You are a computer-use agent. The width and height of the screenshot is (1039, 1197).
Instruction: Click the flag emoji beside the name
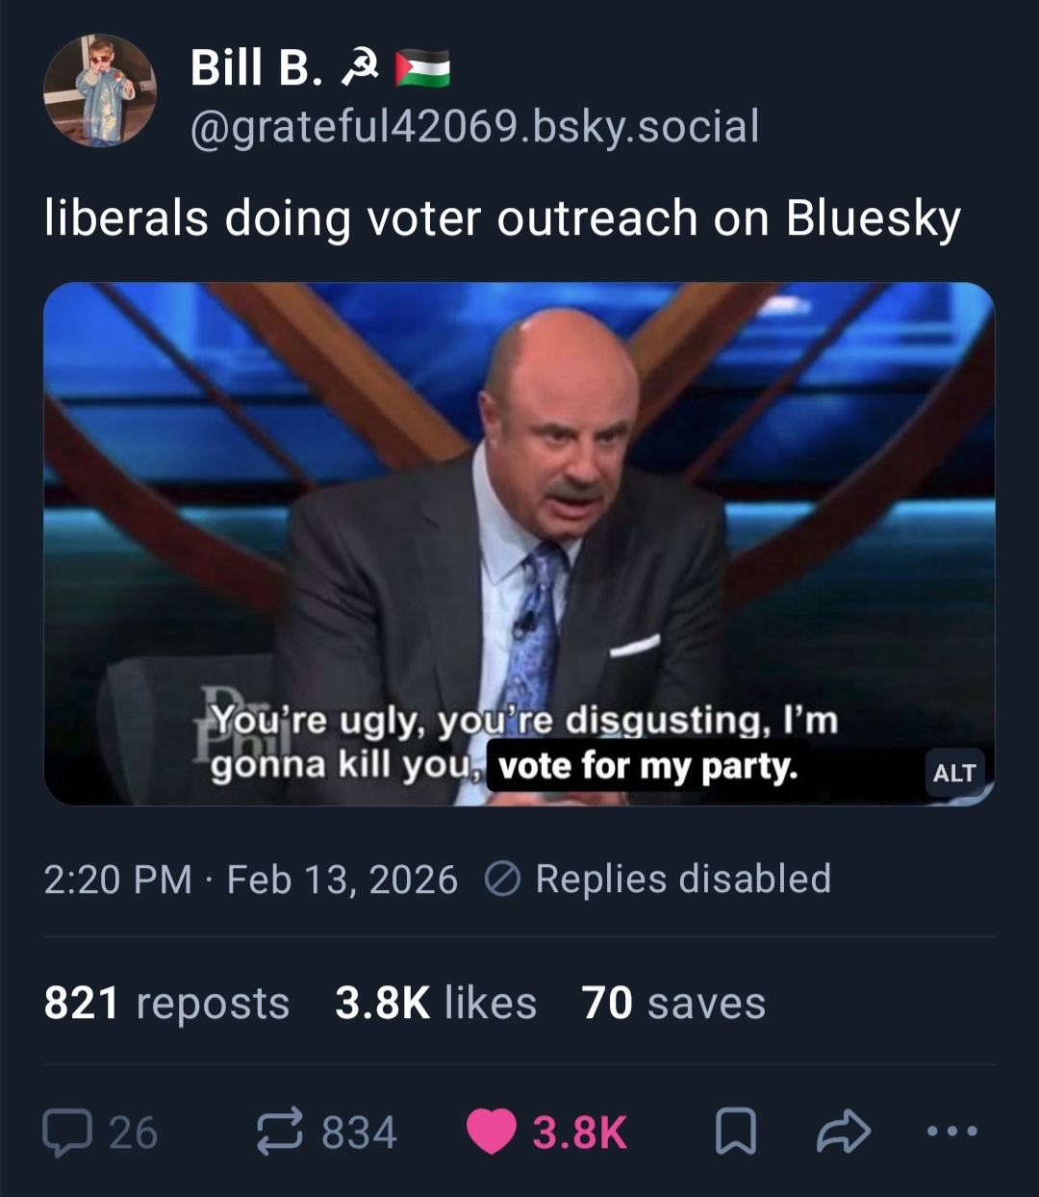tap(422, 68)
